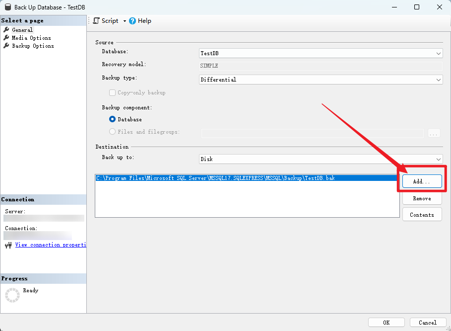Click the database icon in title bar
The height and width of the screenshot is (331, 451).
tap(8, 7)
